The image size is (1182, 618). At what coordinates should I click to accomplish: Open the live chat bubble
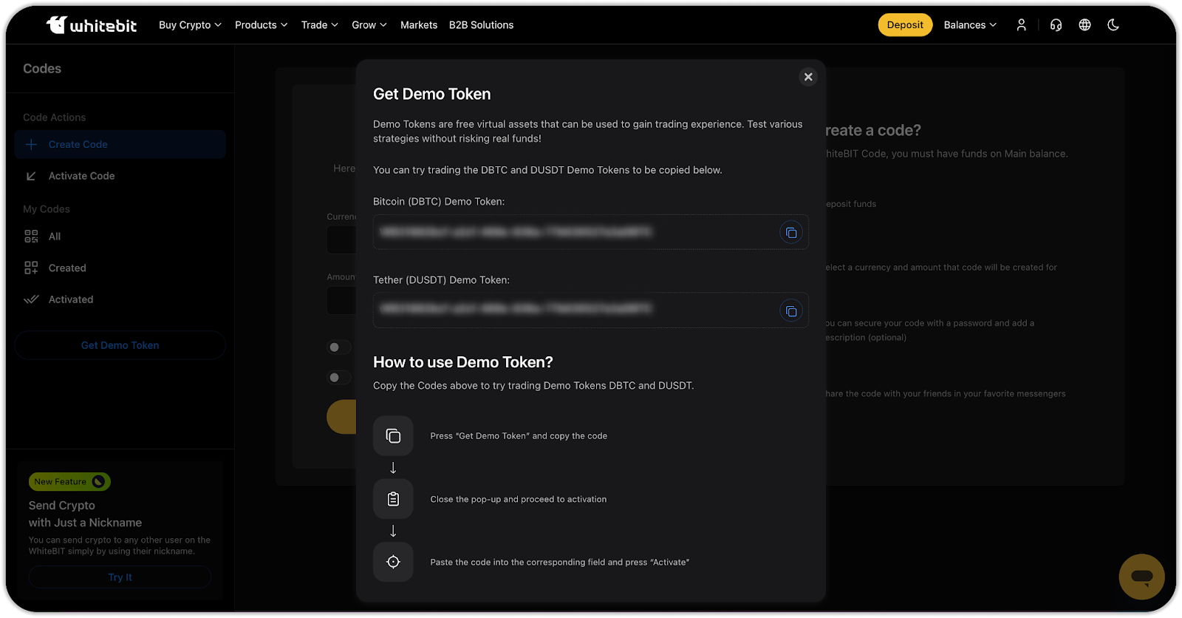[x=1141, y=577]
